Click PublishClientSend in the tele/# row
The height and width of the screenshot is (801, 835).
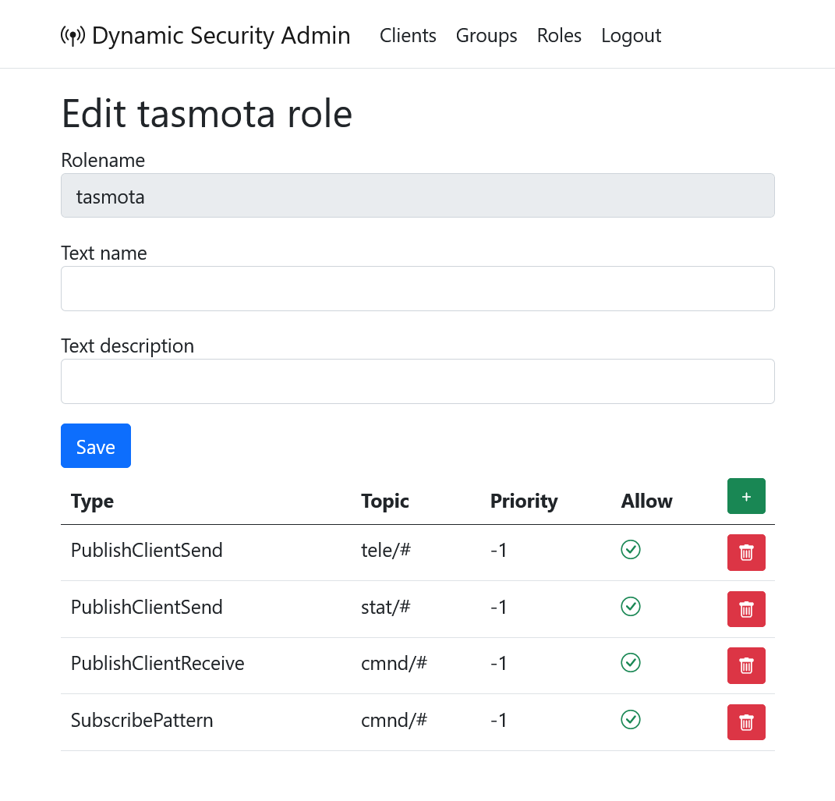pos(147,550)
